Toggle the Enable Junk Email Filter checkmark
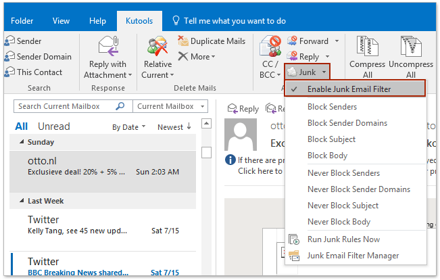The width and height of the screenshot is (440, 280). (x=294, y=89)
